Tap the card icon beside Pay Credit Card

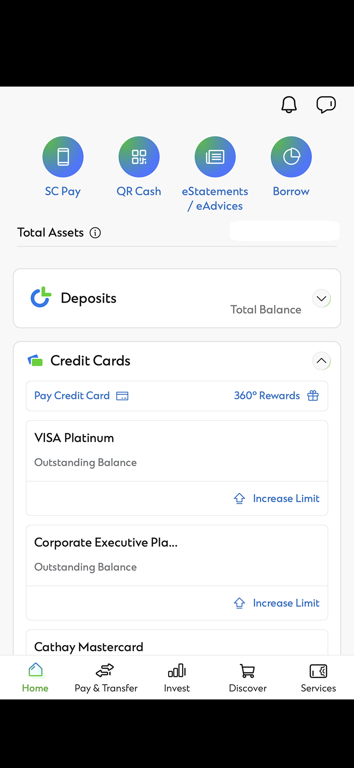point(122,396)
